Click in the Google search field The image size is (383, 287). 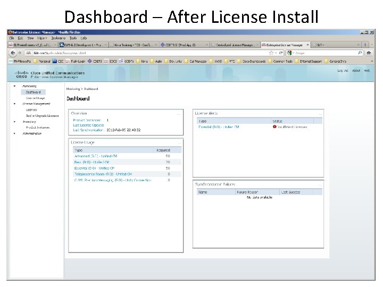point(326,53)
